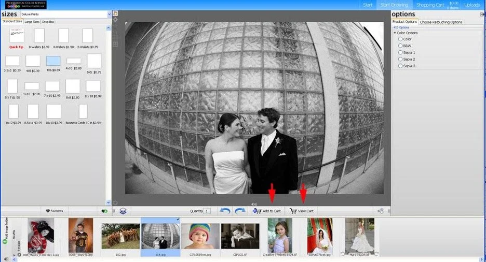
Task: Click the green Add Image Folder icon
Action: [5, 242]
